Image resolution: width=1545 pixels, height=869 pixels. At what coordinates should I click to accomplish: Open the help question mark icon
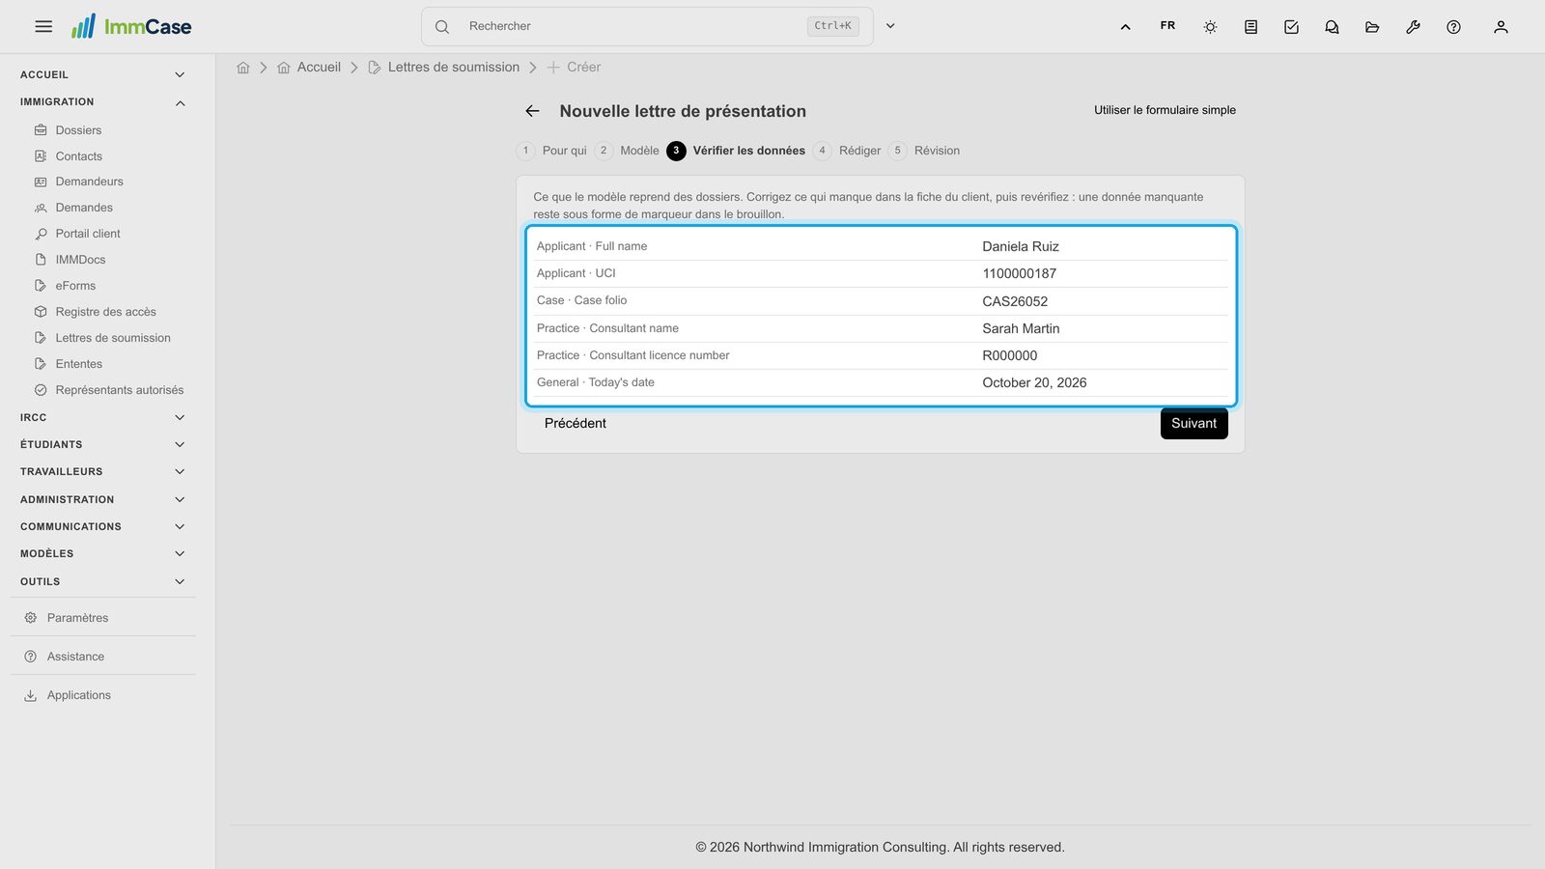click(1453, 27)
